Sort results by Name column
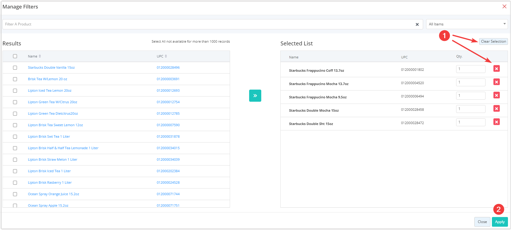The width and height of the screenshot is (511, 230). (34, 56)
